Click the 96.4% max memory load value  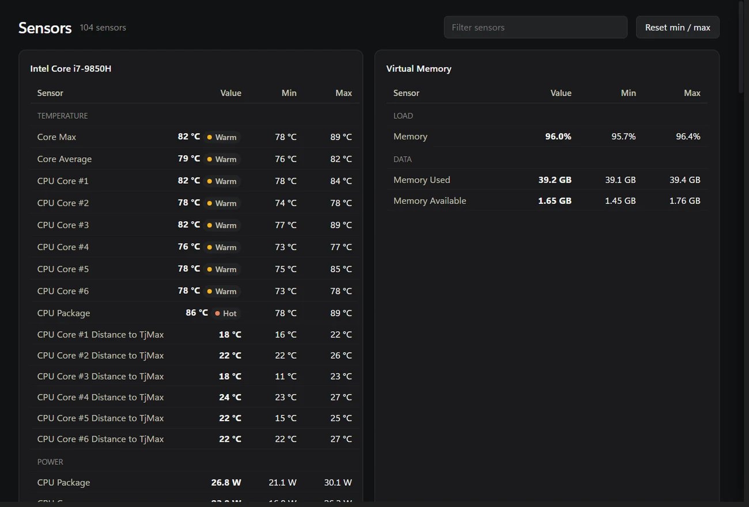[688, 137]
